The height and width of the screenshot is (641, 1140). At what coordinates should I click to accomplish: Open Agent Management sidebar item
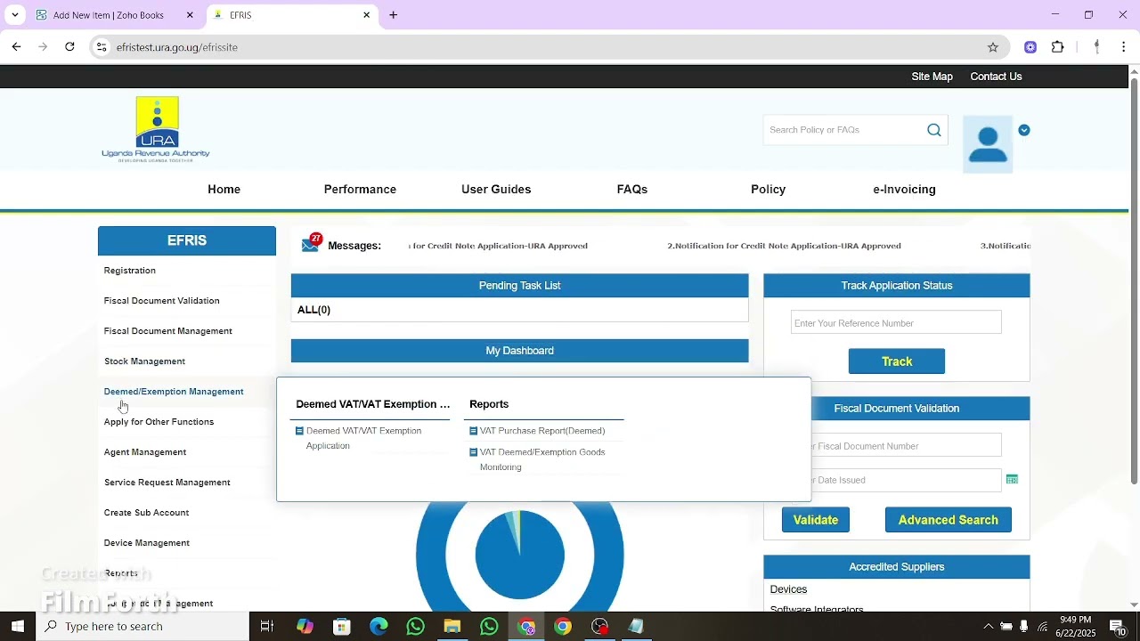(145, 452)
